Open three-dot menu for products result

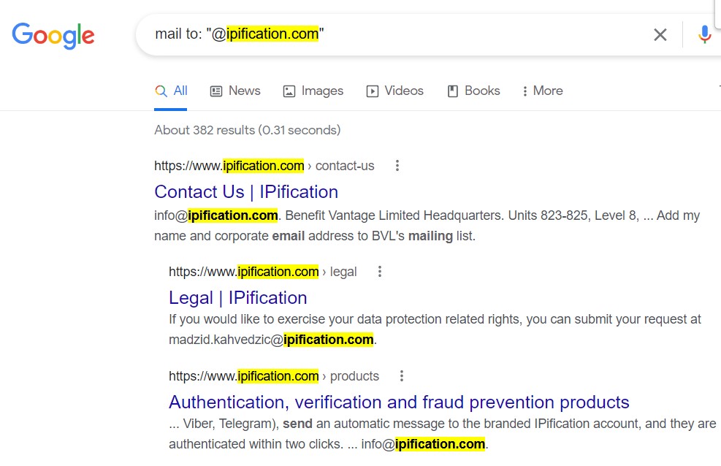click(x=402, y=376)
